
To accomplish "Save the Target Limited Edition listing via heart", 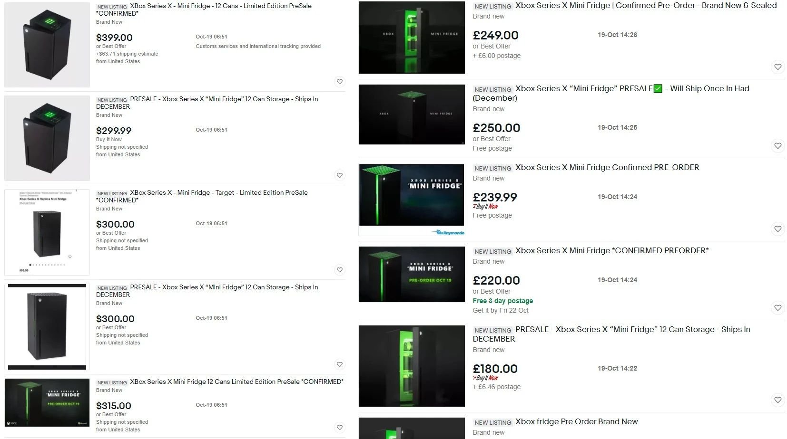I will 339,270.
